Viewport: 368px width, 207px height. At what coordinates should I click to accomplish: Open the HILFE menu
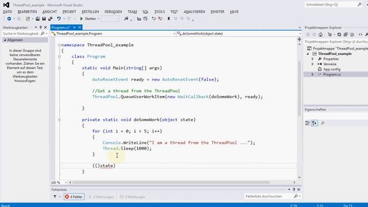point(234,11)
